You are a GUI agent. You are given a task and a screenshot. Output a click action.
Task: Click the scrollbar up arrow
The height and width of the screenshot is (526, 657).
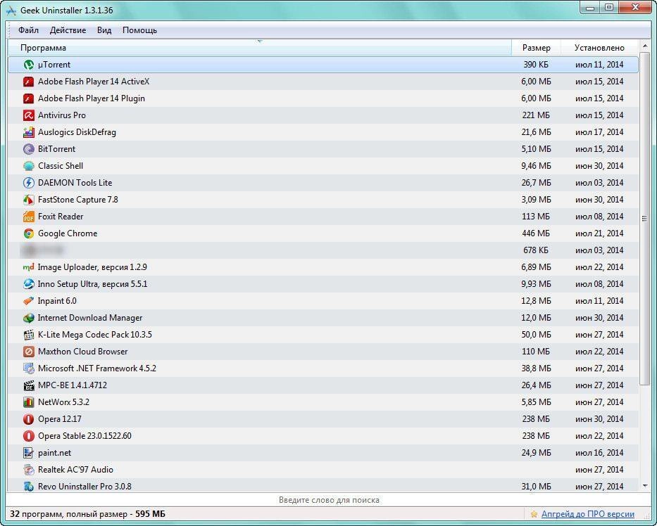[x=645, y=46]
